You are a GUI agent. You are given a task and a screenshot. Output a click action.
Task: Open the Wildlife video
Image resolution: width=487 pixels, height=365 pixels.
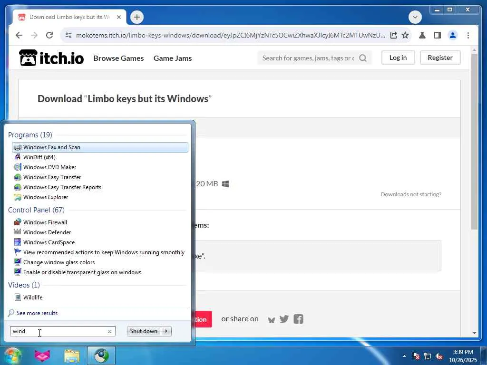tap(100, 298)
